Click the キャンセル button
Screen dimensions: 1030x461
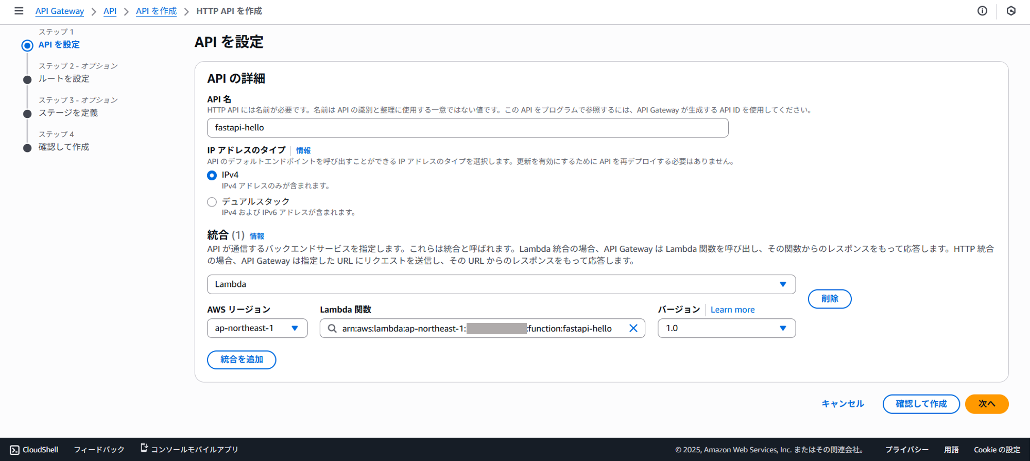(x=843, y=404)
